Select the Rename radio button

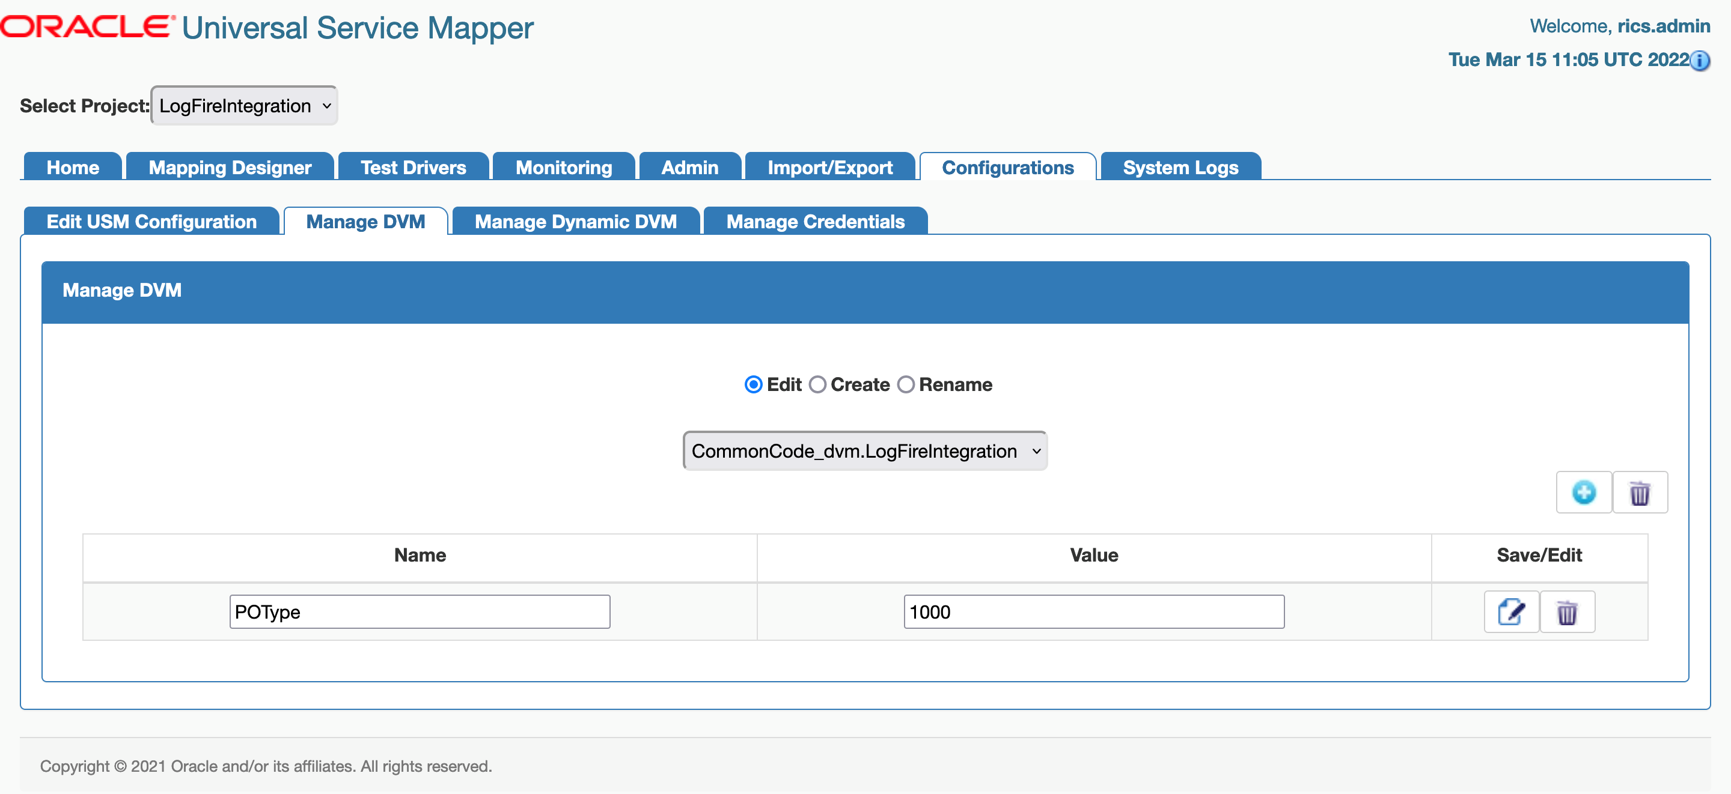906,385
